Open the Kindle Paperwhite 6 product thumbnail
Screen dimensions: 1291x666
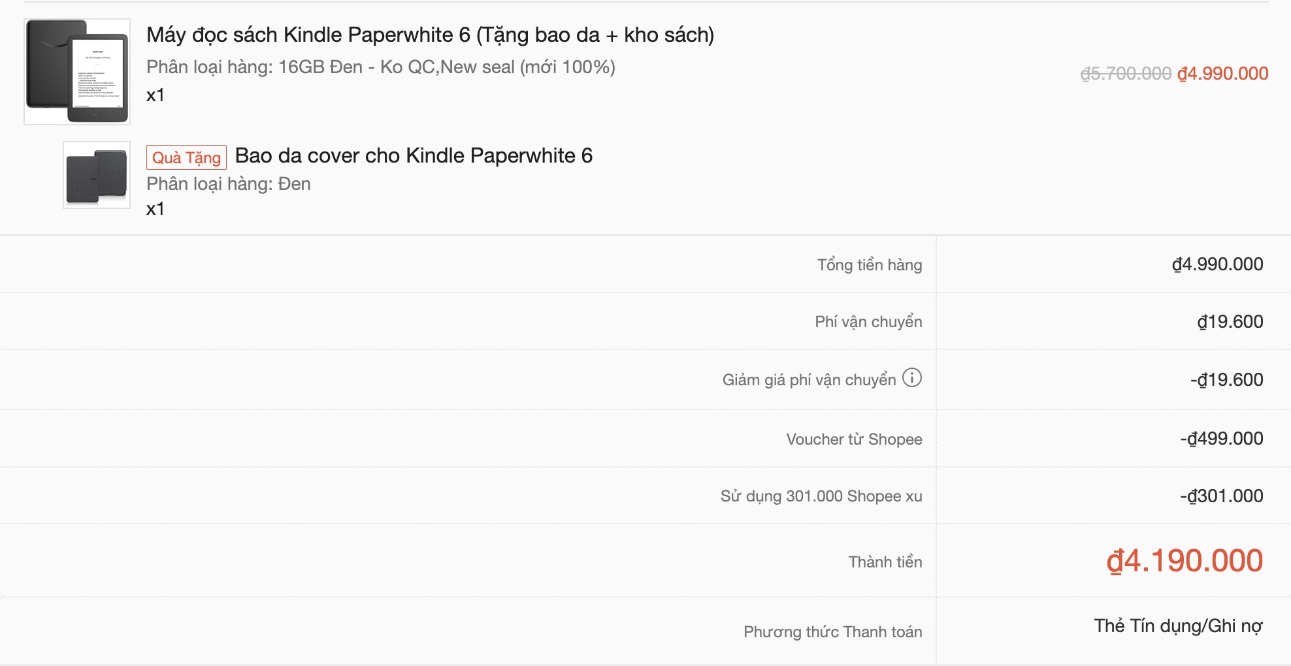(77, 72)
